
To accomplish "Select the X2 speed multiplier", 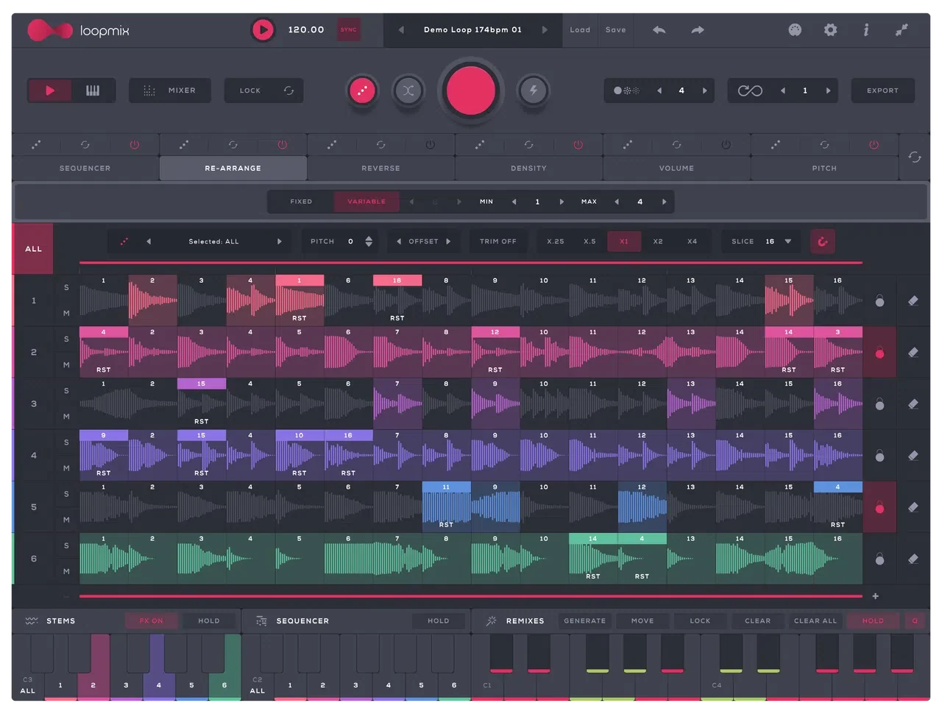I will pyautogui.click(x=658, y=241).
